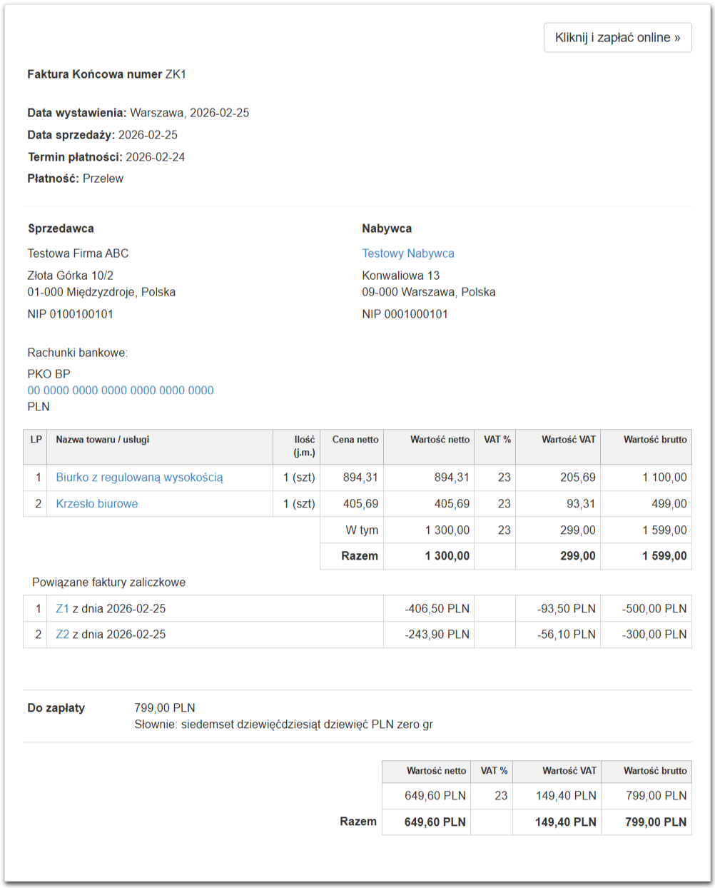Click the 'Słownie' amount in words line
This screenshot has width=715, height=888.
[283, 725]
